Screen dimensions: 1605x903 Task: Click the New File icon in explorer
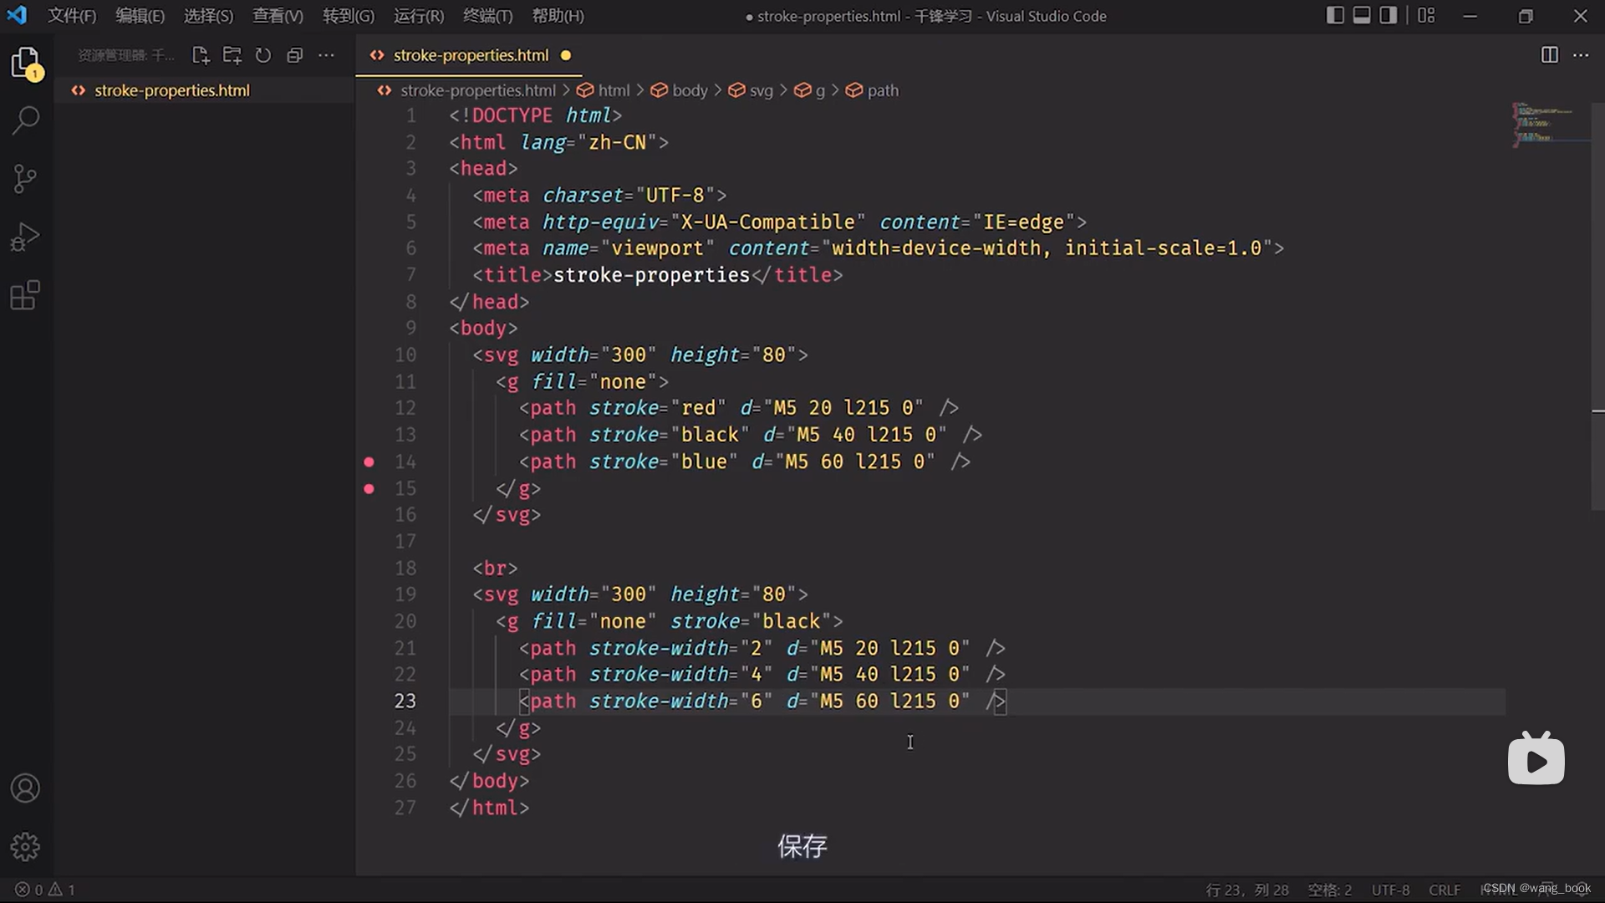[x=201, y=55]
